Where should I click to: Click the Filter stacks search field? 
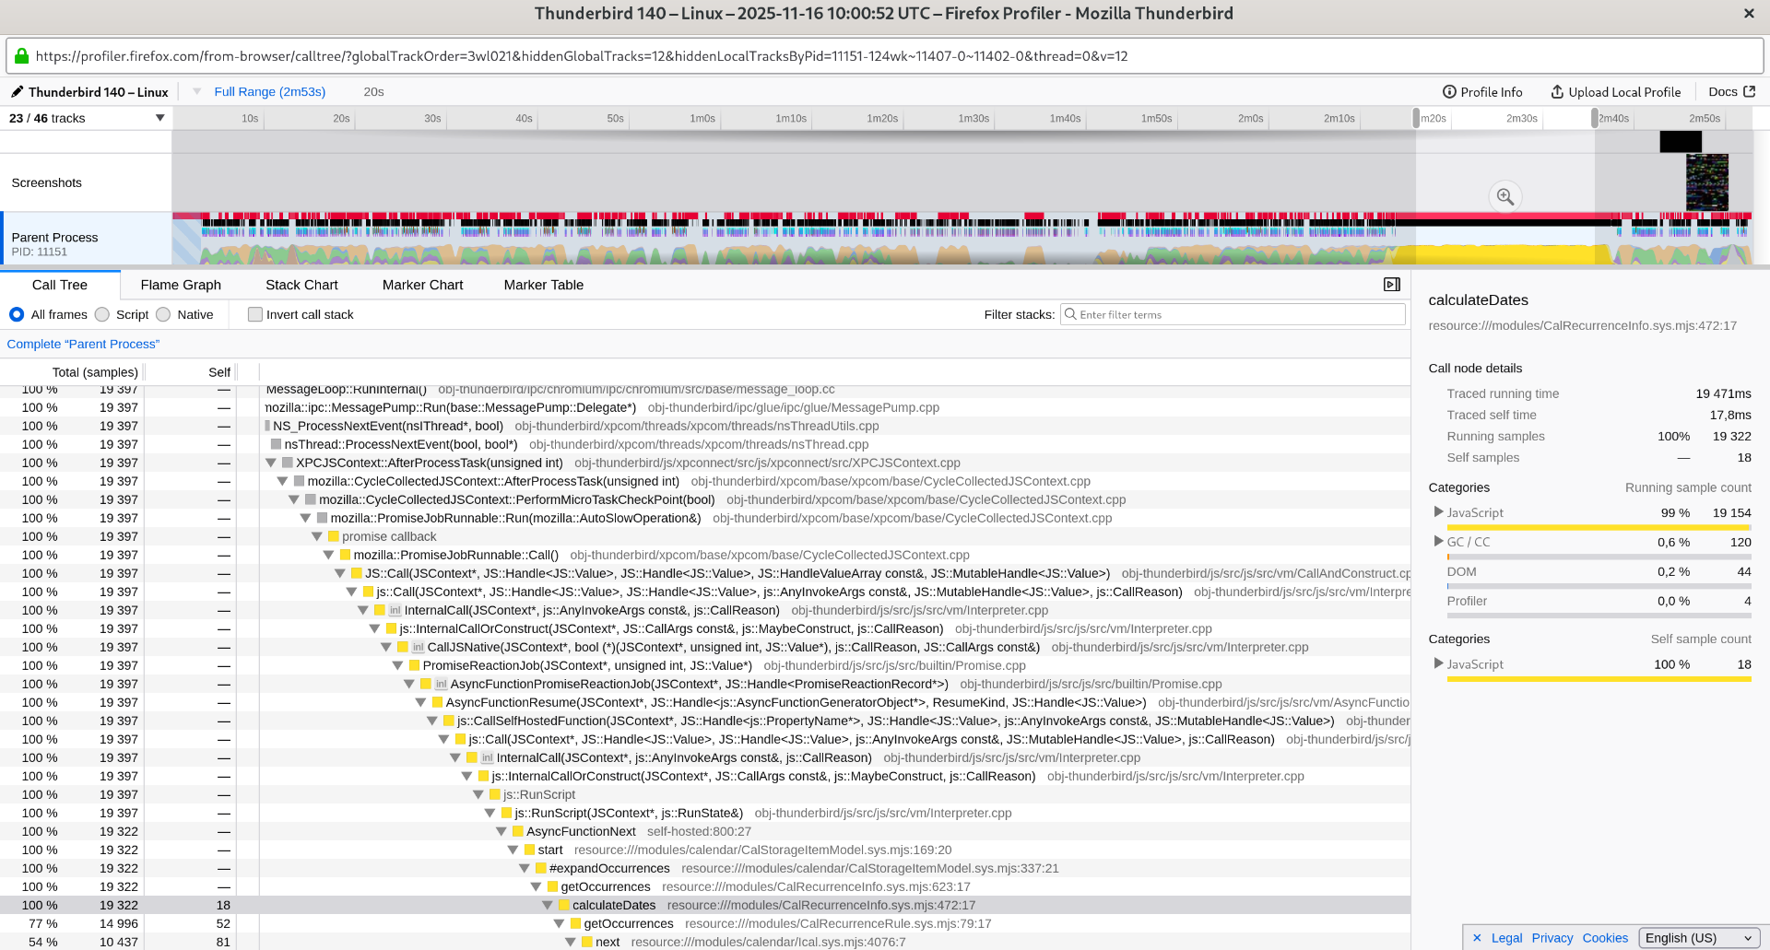[x=1233, y=314]
